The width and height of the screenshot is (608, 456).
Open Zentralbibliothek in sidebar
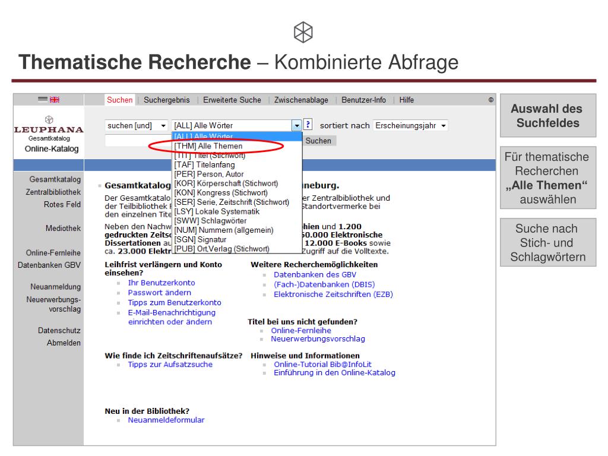click(53, 192)
